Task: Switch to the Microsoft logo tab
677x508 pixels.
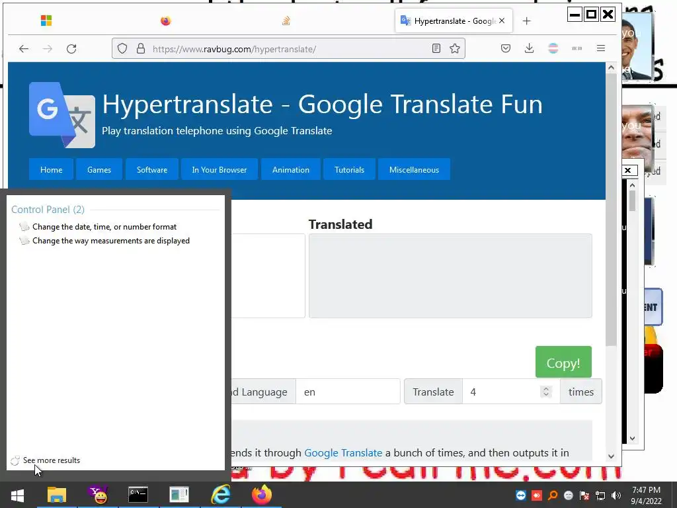Action: click(46, 21)
